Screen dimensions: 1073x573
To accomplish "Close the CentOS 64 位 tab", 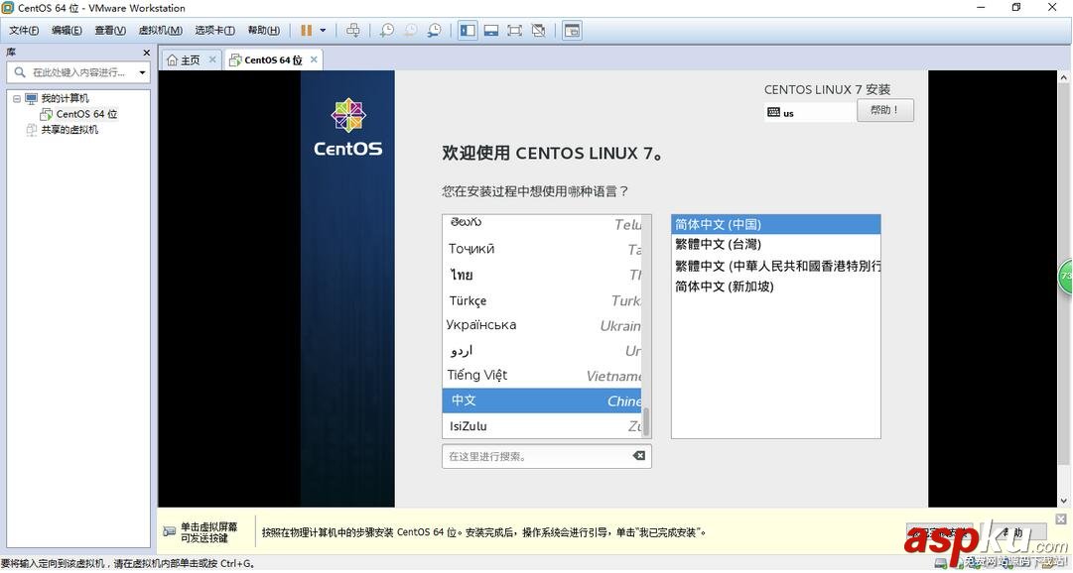I will tap(314, 59).
